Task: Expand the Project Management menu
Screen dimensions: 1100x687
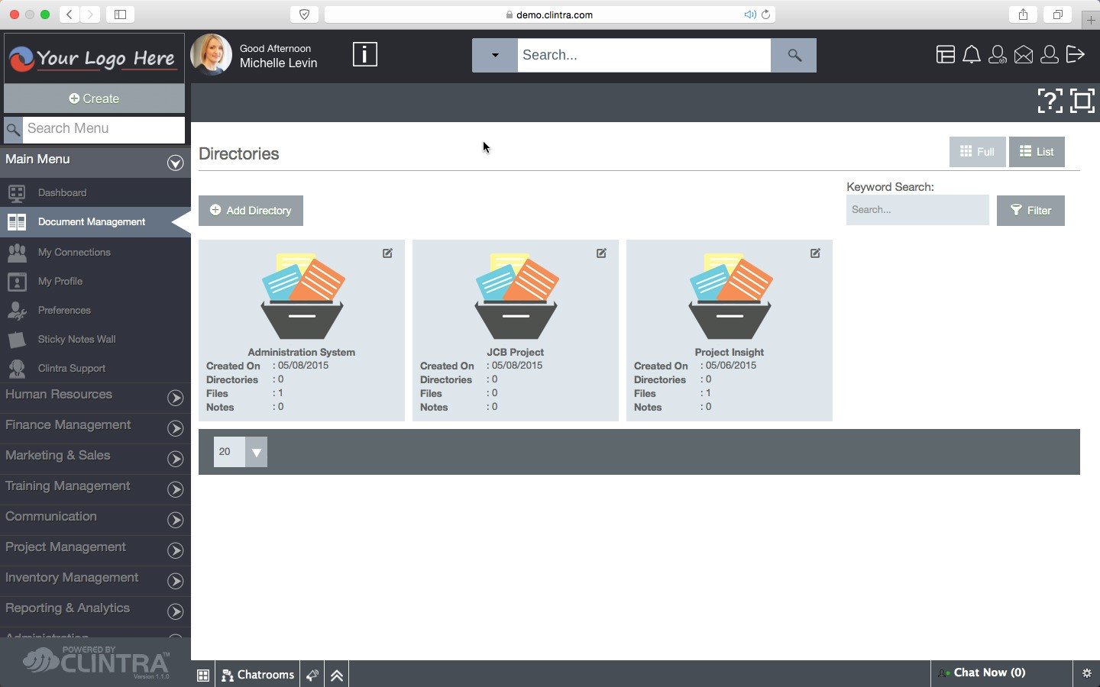Action: [x=176, y=550]
